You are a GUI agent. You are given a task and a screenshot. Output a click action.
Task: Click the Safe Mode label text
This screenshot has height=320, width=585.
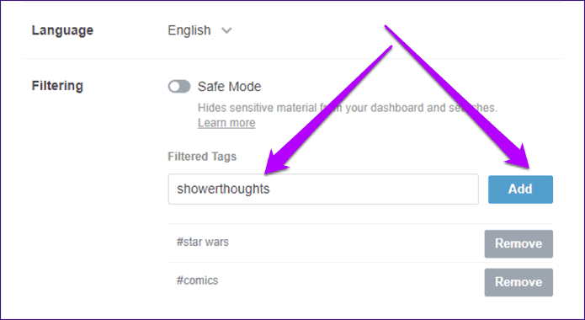point(229,87)
